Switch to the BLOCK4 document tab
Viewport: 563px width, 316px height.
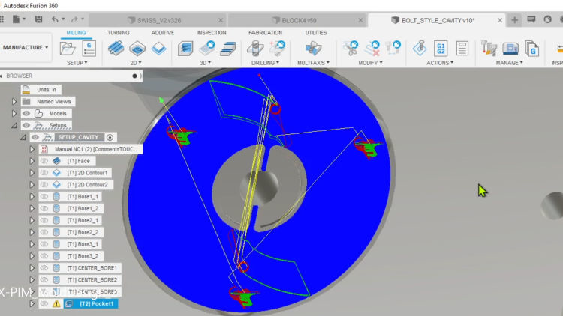298,20
